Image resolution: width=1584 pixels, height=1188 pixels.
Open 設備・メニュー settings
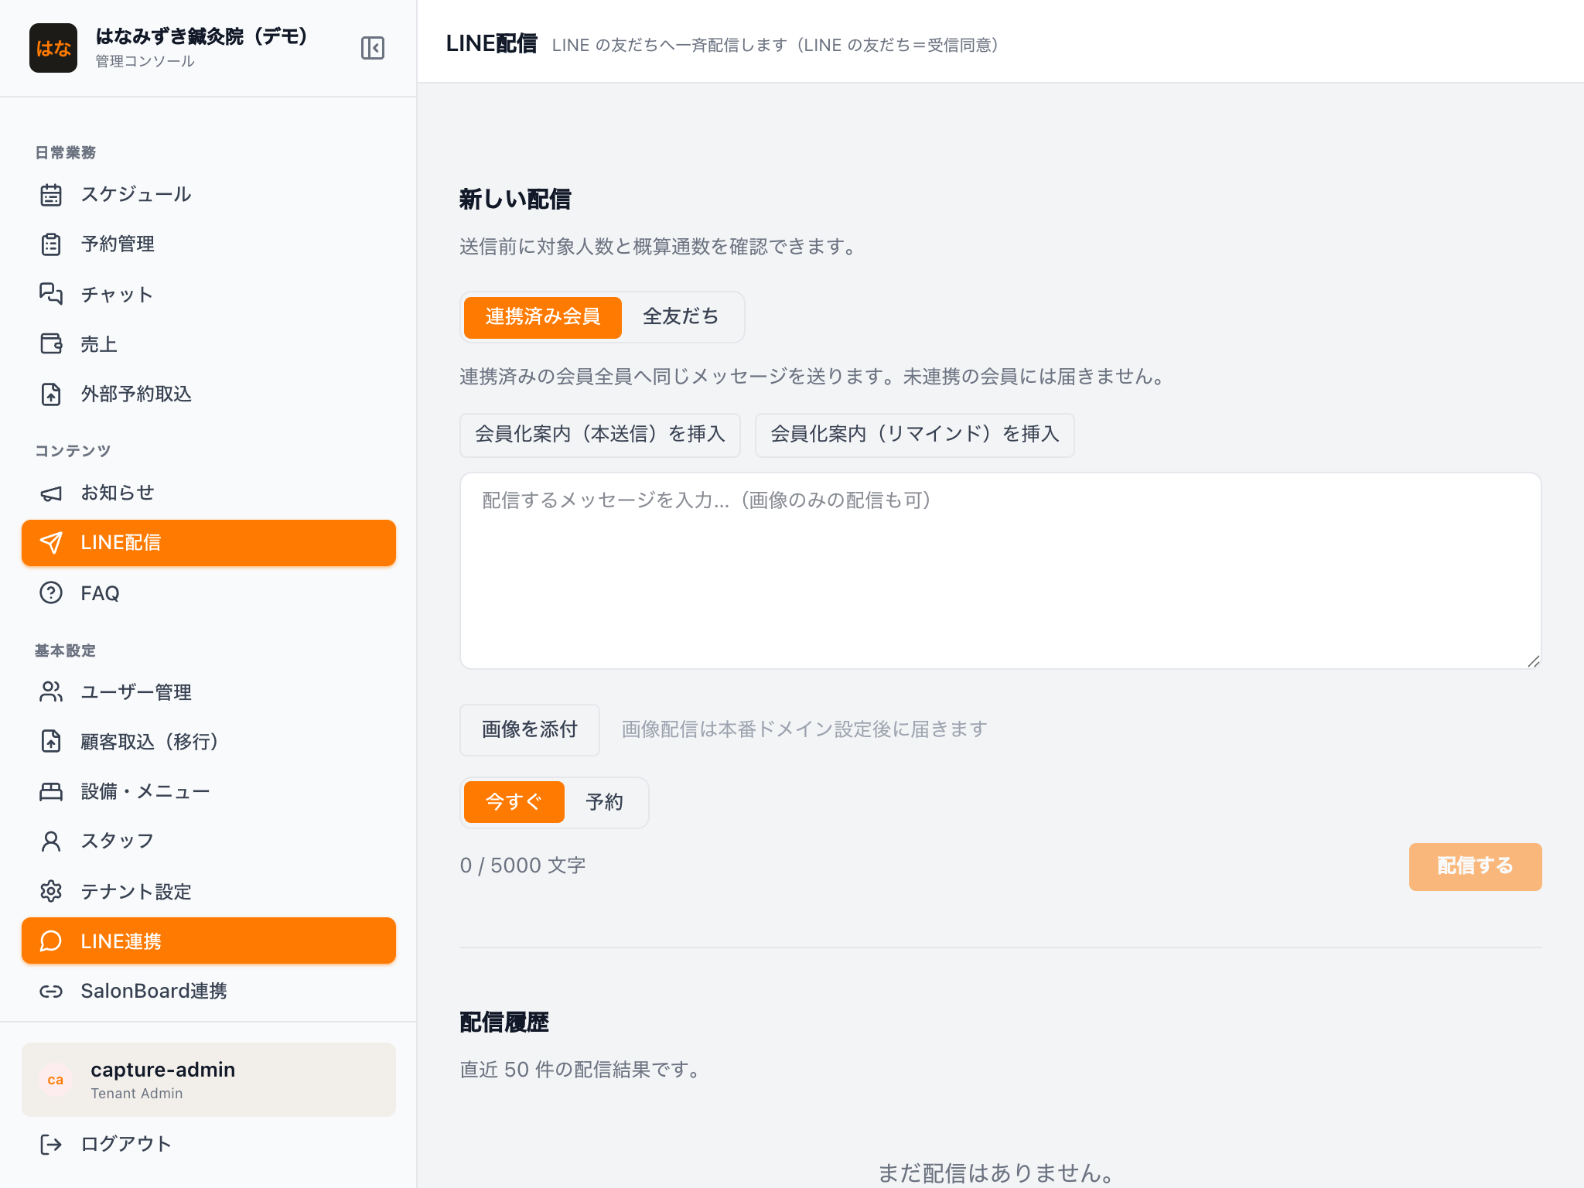209,791
